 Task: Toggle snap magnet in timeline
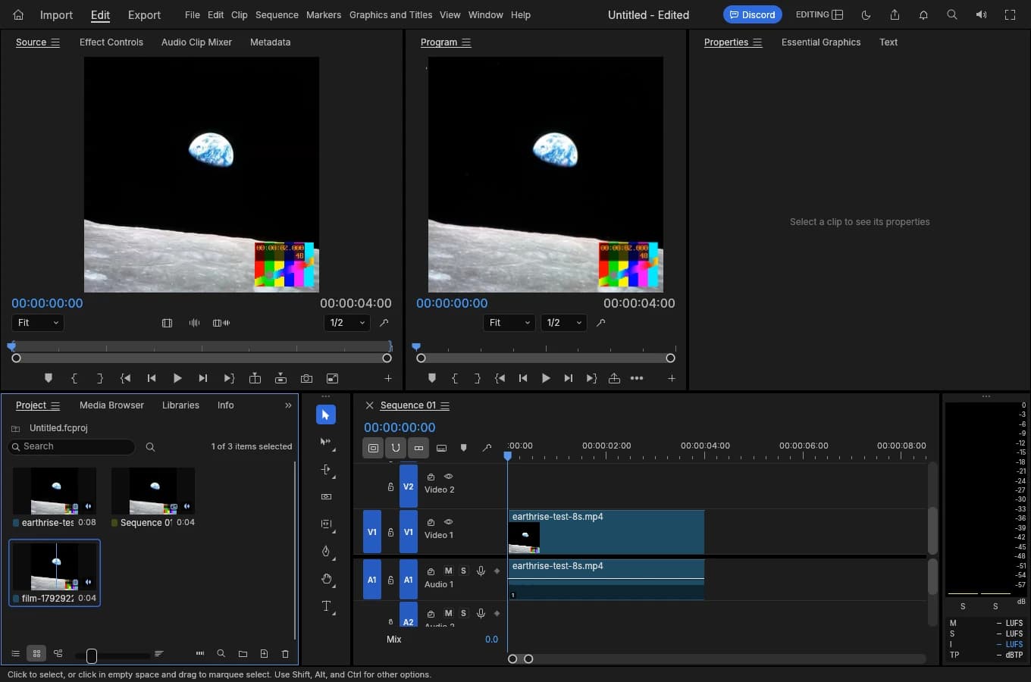point(396,448)
